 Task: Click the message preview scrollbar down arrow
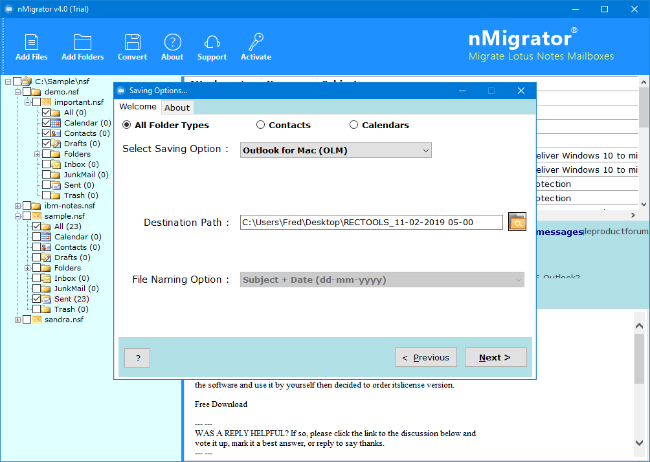(639, 443)
